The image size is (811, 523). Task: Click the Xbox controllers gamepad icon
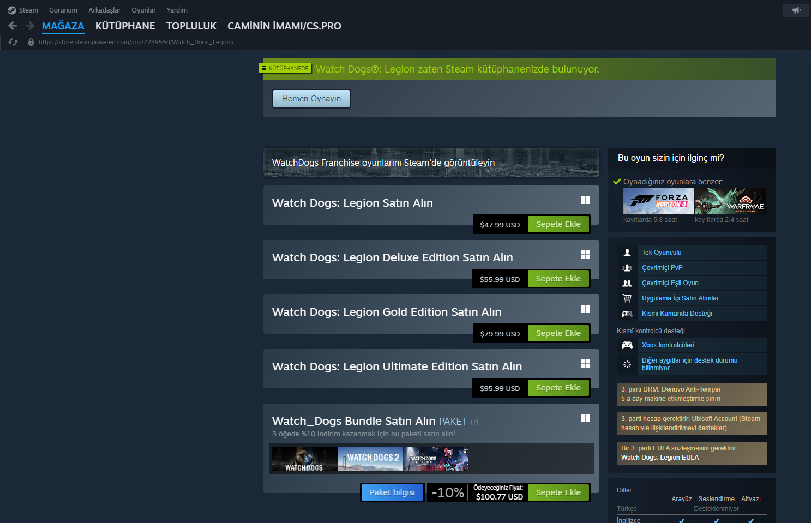point(627,345)
